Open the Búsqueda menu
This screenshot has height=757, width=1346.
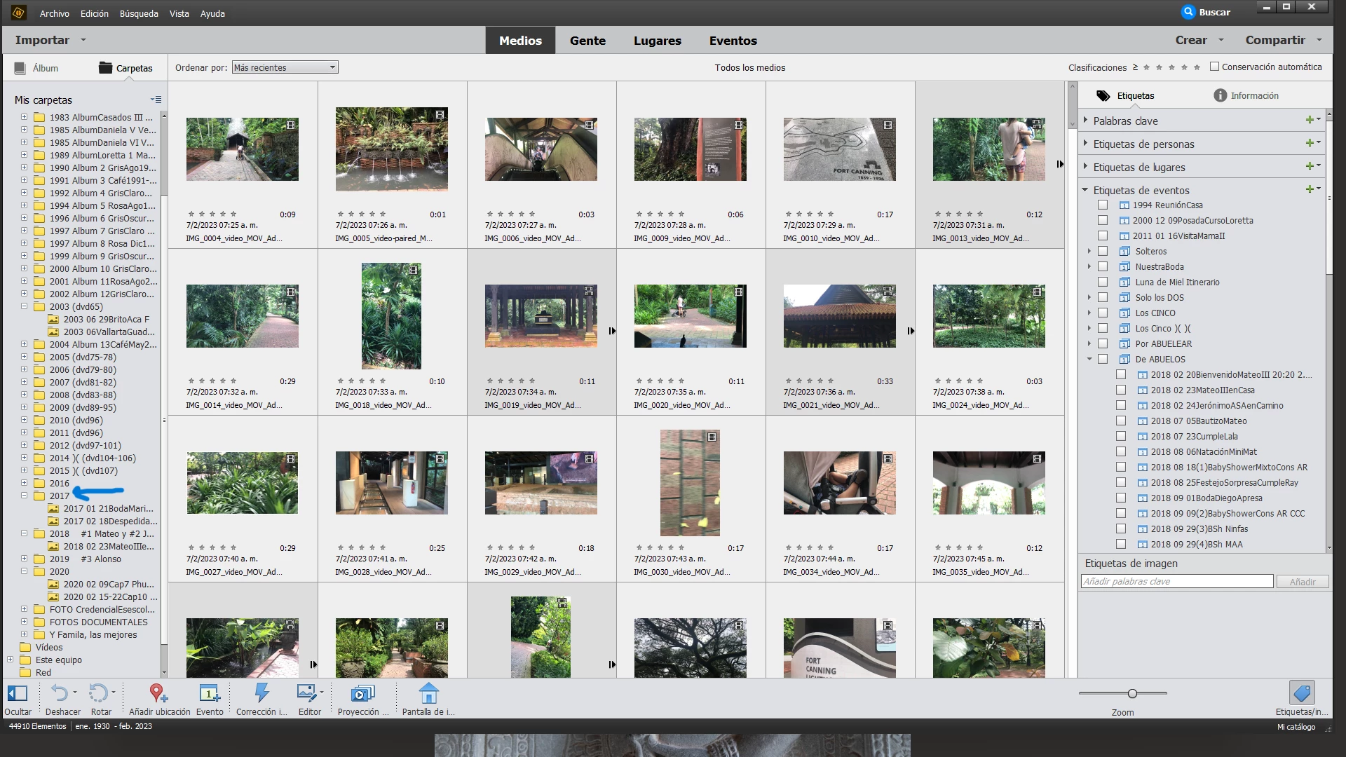(139, 13)
